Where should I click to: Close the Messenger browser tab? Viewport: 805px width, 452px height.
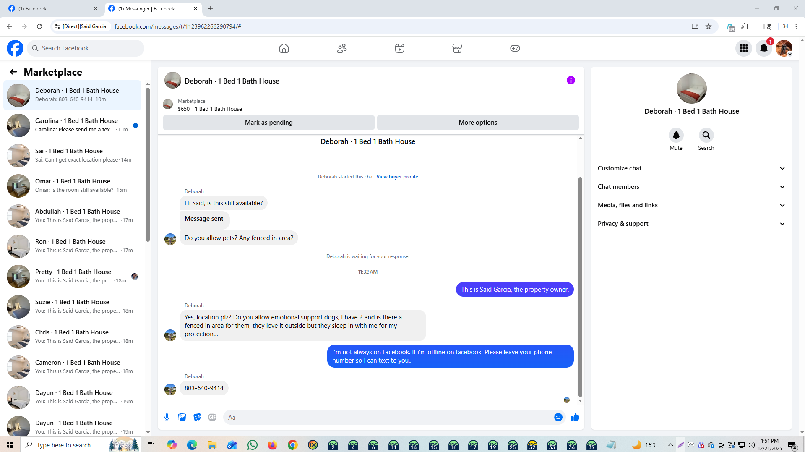pyautogui.click(x=195, y=8)
